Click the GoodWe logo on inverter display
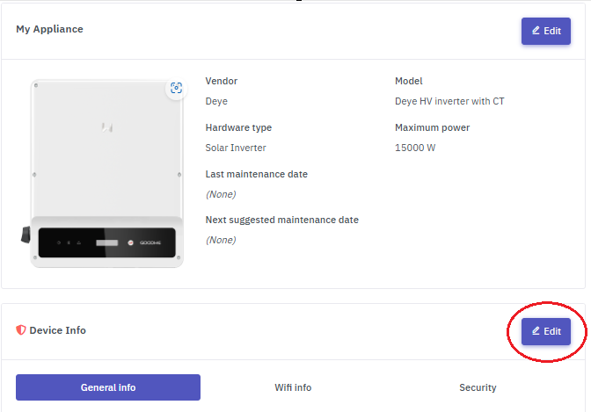Image resolution: width=591 pixels, height=412 pixels. [150, 242]
